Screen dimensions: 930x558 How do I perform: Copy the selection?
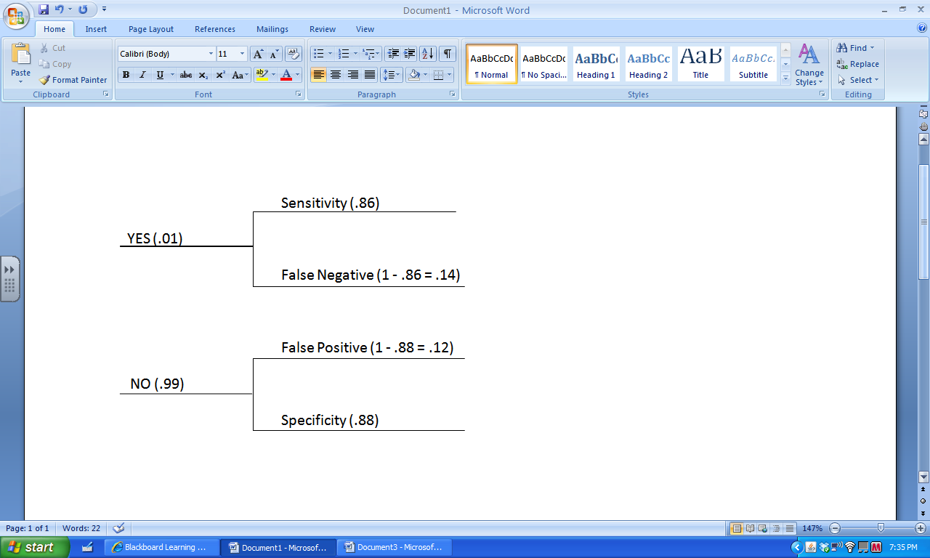tap(55, 64)
